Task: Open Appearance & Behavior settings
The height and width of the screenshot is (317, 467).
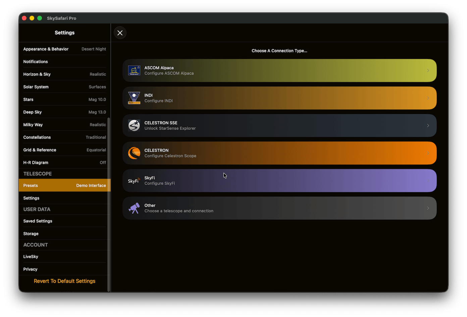Action: (64, 49)
